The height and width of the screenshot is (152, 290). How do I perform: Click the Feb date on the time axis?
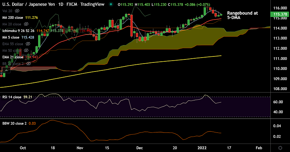[259, 148]
